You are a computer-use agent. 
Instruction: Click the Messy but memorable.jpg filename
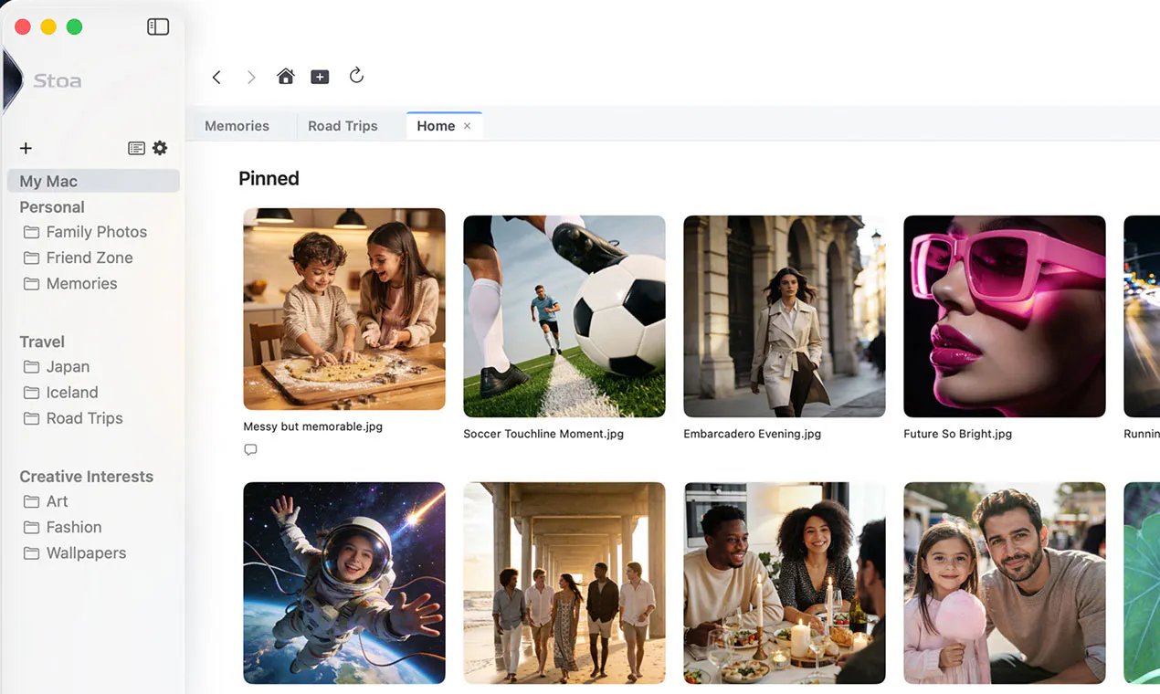point(312,426)
